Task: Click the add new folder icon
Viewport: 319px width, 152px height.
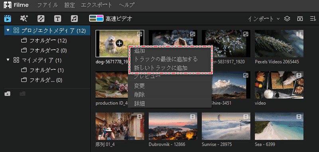Action: 7,94
